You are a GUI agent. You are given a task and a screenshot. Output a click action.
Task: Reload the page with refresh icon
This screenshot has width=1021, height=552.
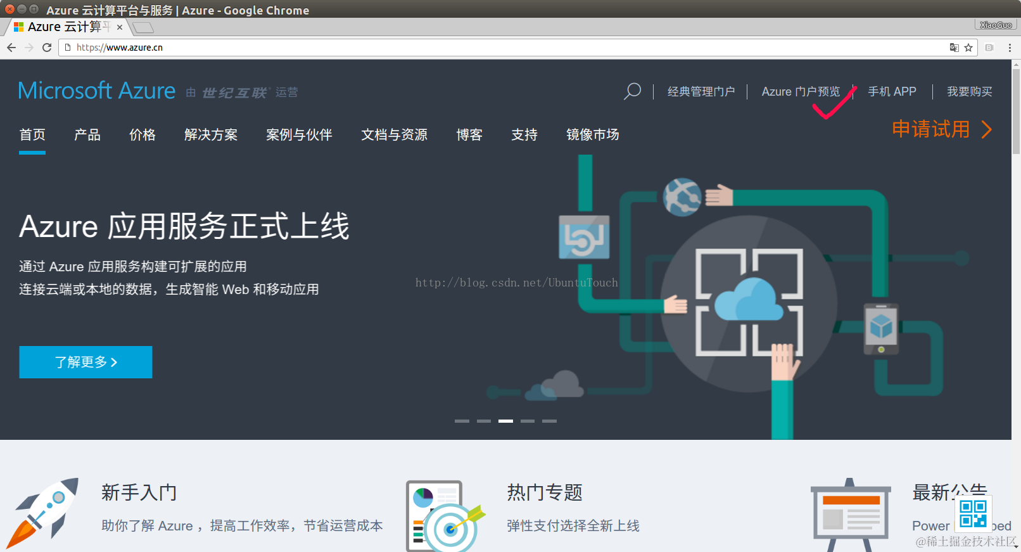coord(46,48)
